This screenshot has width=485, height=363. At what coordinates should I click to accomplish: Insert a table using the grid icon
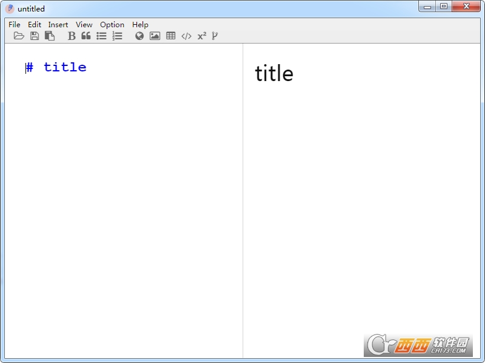point(171,36)
